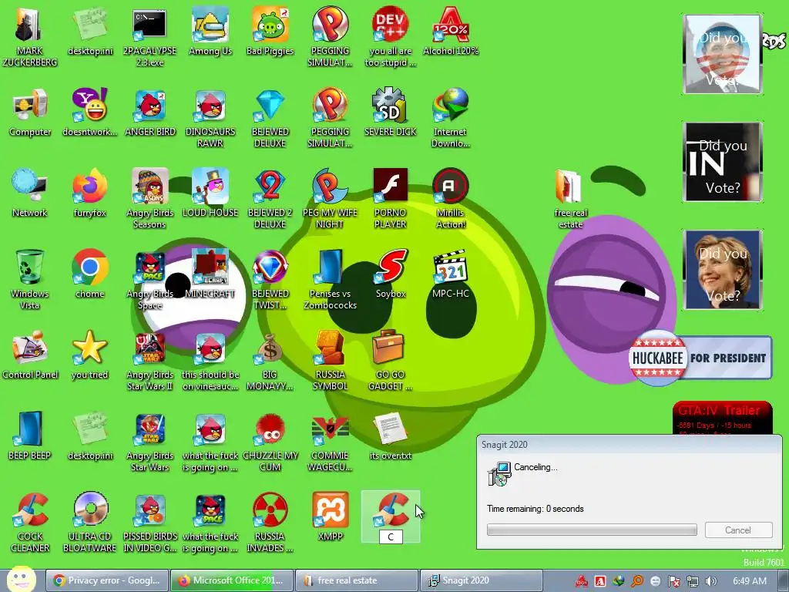Viewport: 789px width, 592px height.
Task: Click the Alcohol 120% shortcut
Action: coord(450,31)
